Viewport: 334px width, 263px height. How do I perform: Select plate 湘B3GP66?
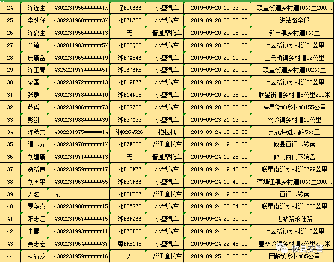(129, 182)
